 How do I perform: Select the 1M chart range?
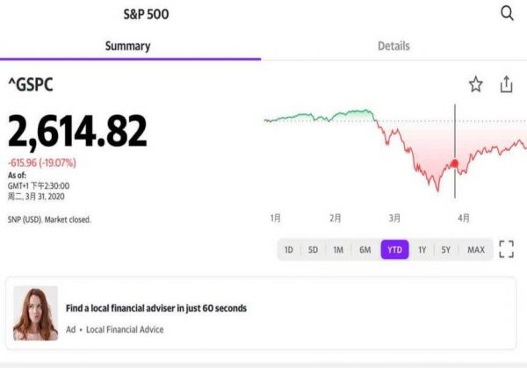coord(338,250)
